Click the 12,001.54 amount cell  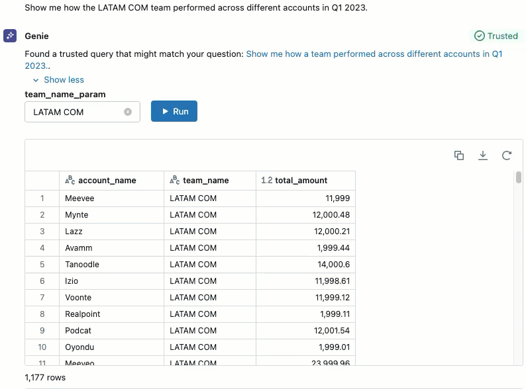click(x=305, y=331)
